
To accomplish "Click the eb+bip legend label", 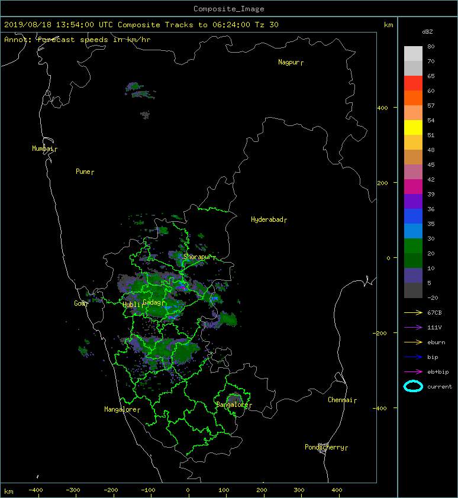I will (x=438, y=372).
